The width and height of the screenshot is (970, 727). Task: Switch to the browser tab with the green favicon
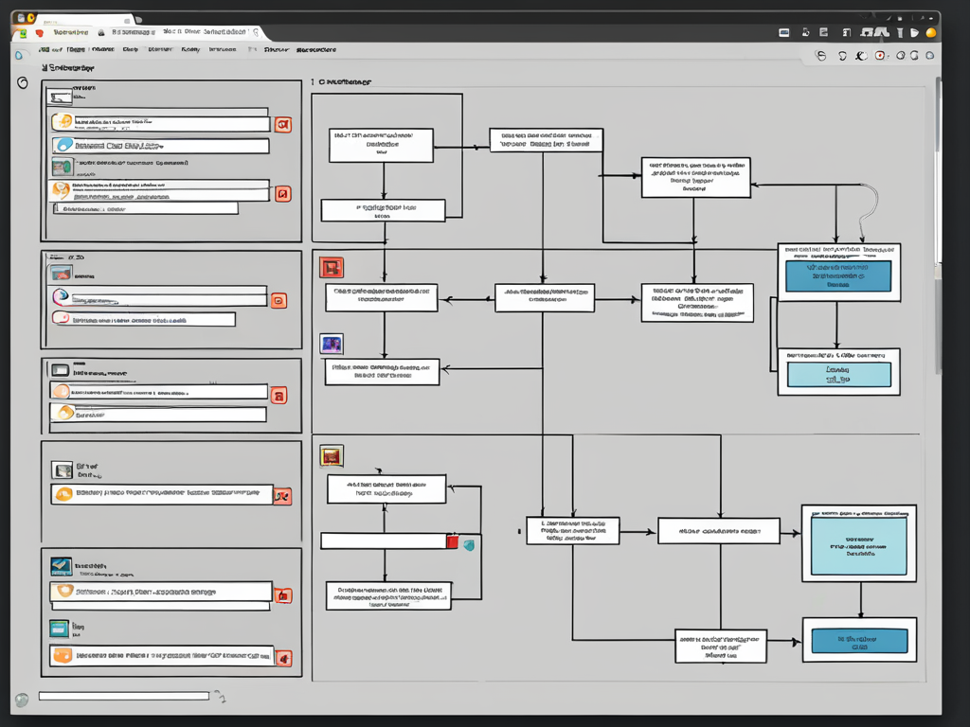(24, 33)
